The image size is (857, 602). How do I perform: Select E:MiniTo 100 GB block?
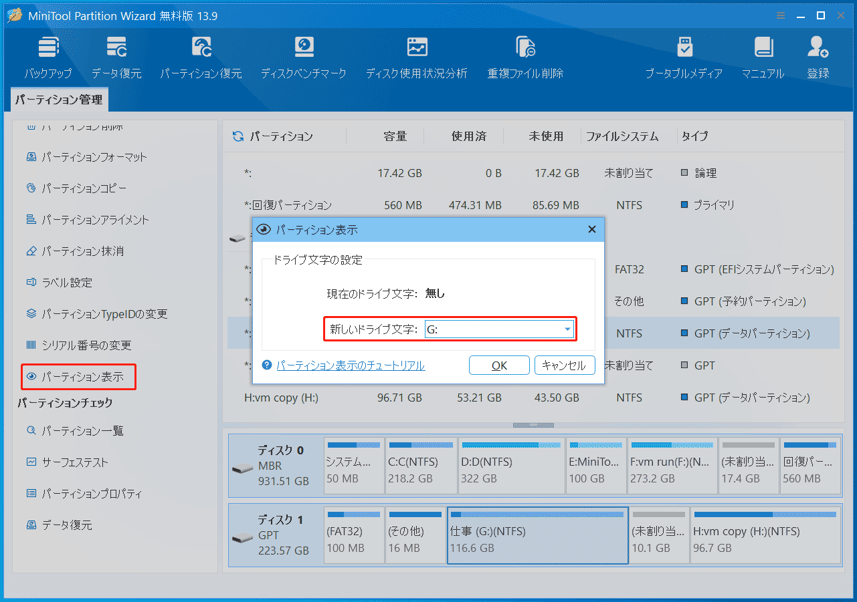click(x=595, y=466)
